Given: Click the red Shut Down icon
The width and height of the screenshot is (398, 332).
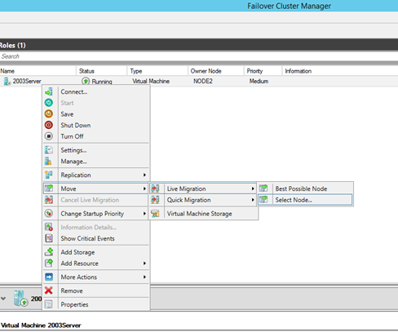Looking at the screenshot, I should (x=49, y=125).
